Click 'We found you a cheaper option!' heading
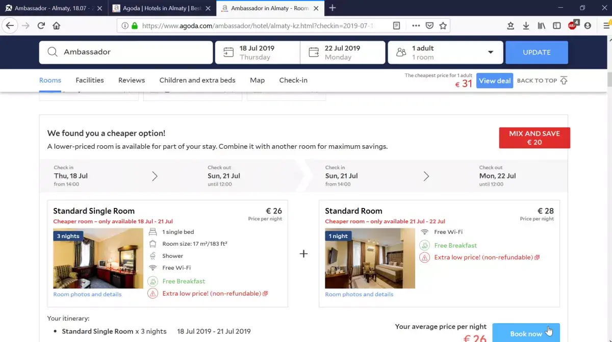Image resolution: width=612 pixels, height=342 pixels. point(106,133)
